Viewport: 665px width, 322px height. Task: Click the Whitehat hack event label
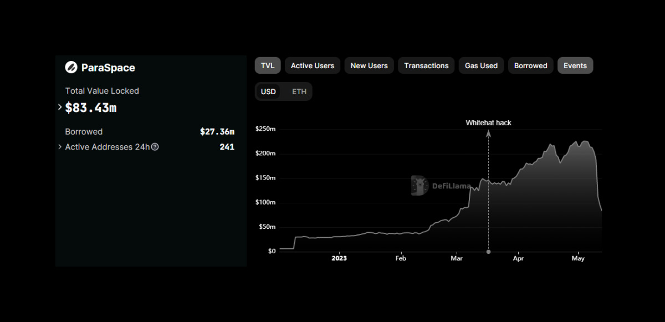point(488,122)
